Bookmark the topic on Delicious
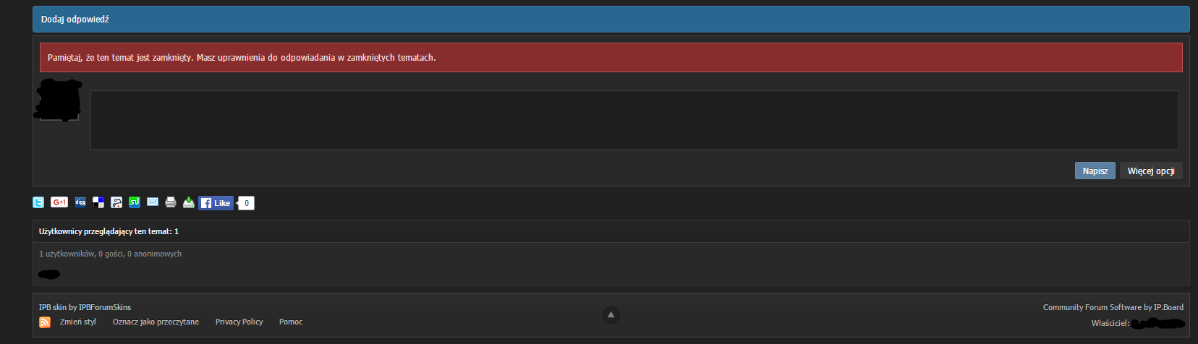This screenshot has width=1198, height=344. click(x=98, y=202)
